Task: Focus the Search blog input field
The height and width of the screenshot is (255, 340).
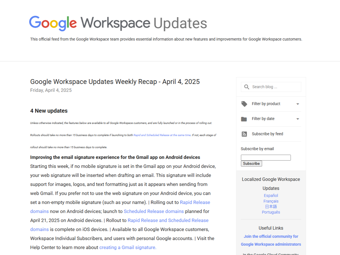Action: 271,87
